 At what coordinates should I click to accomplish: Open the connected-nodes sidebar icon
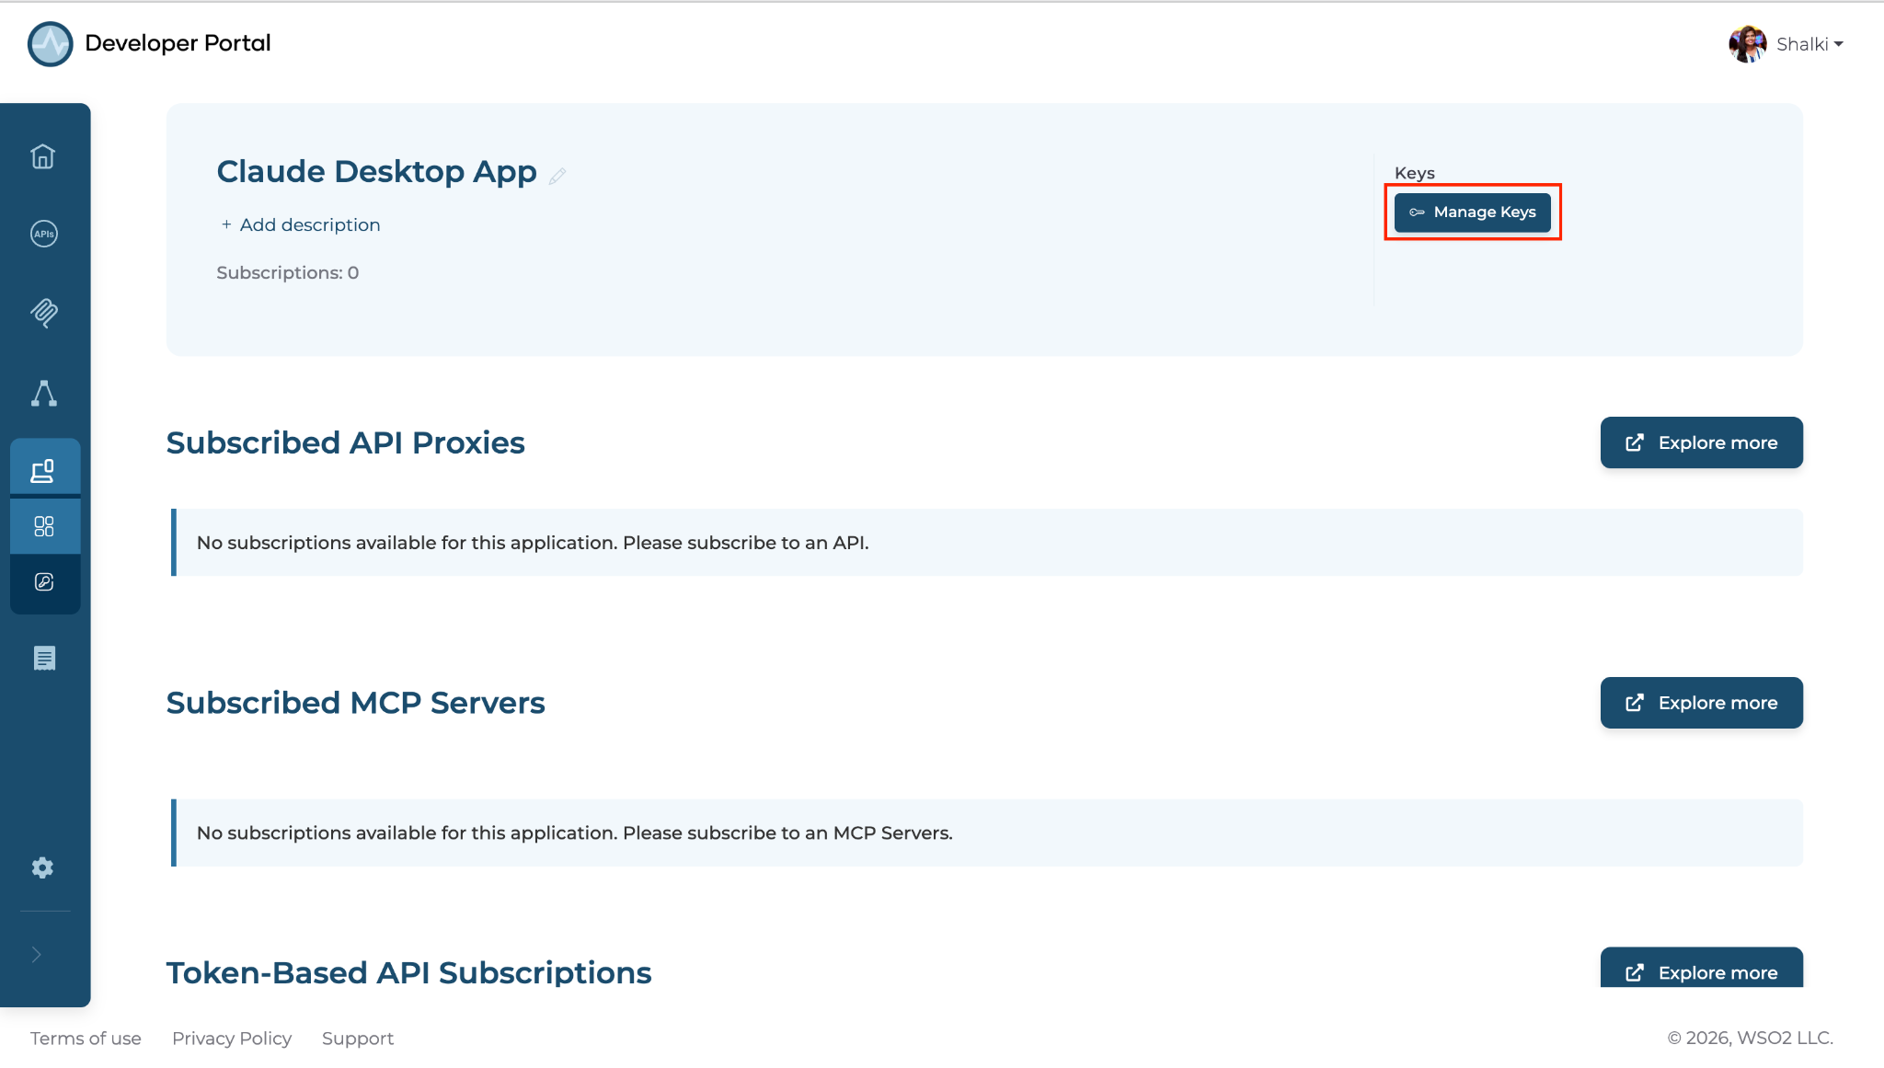point(43,394)
